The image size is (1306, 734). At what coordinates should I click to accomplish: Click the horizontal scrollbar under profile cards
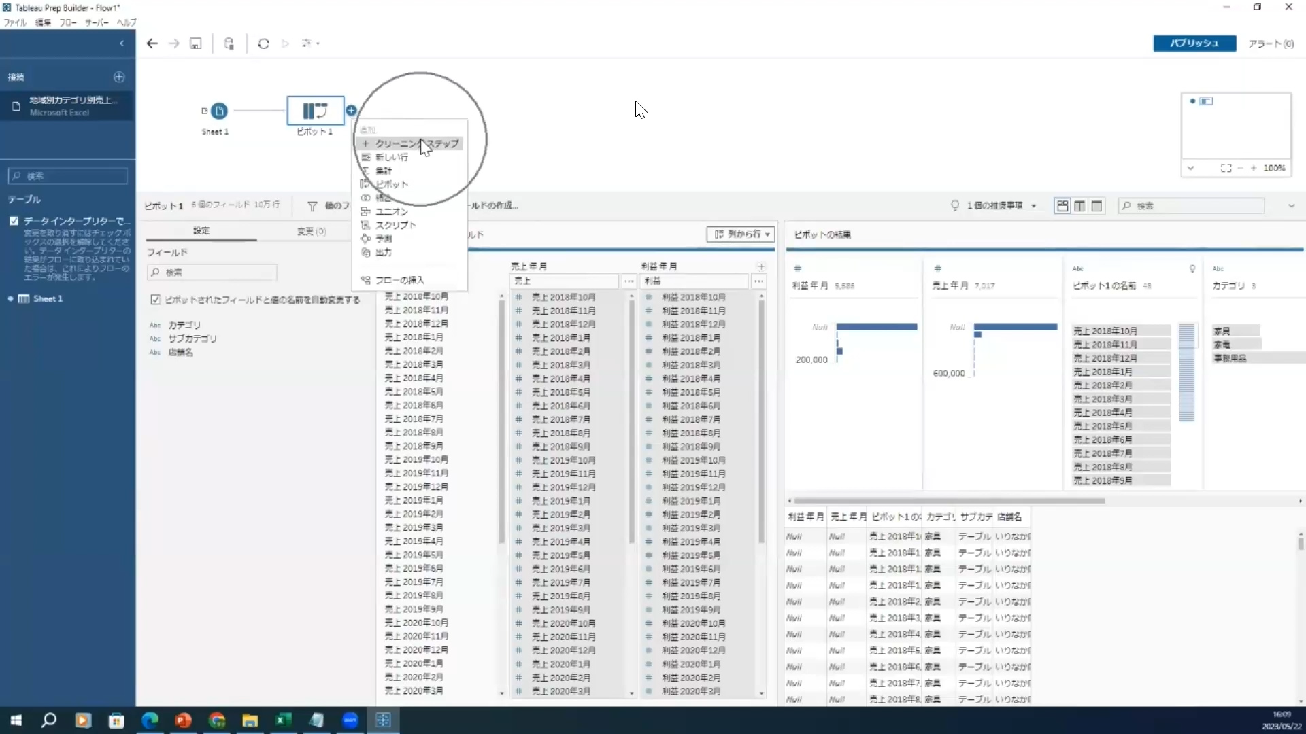(950, 501)
